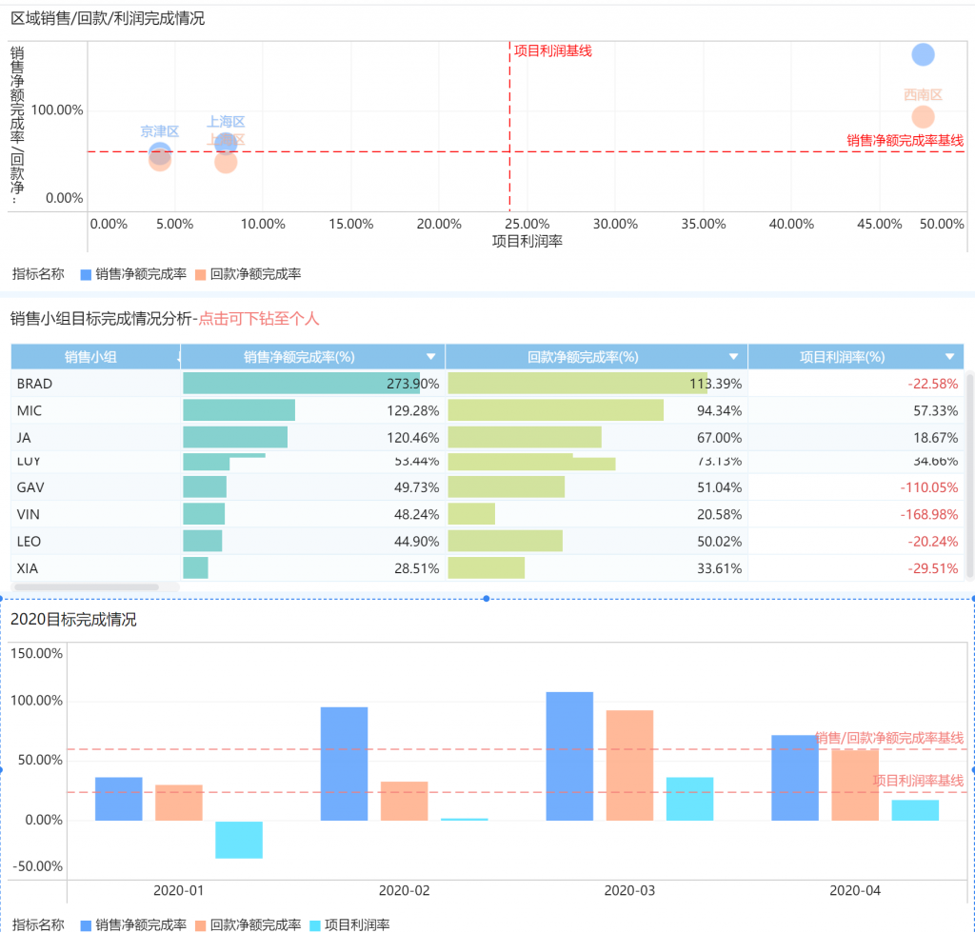Image resolution: width=975 pixels, height=933 pixels.
Task: Click the VIN row profit rate -168.98%
Action: 929,514
